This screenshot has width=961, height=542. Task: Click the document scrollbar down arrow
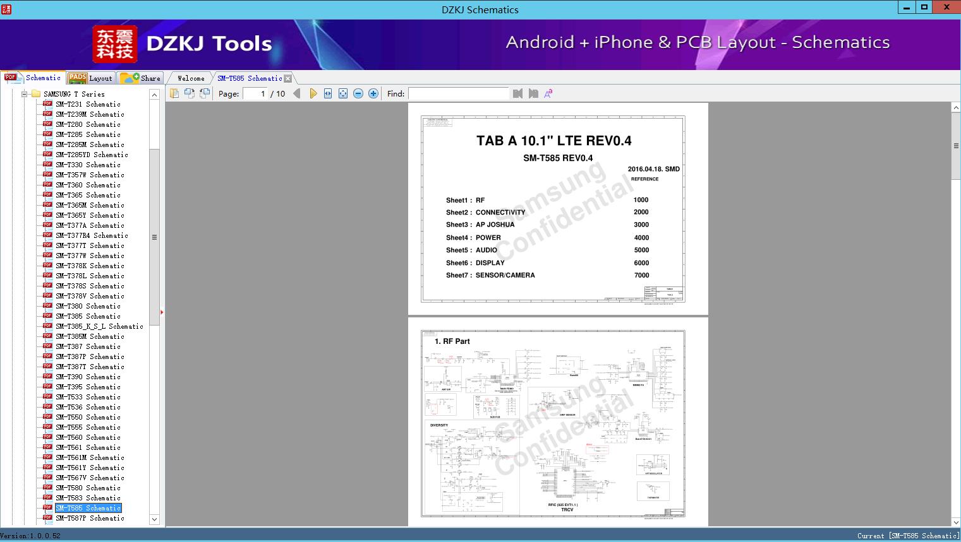coord(956,522)
